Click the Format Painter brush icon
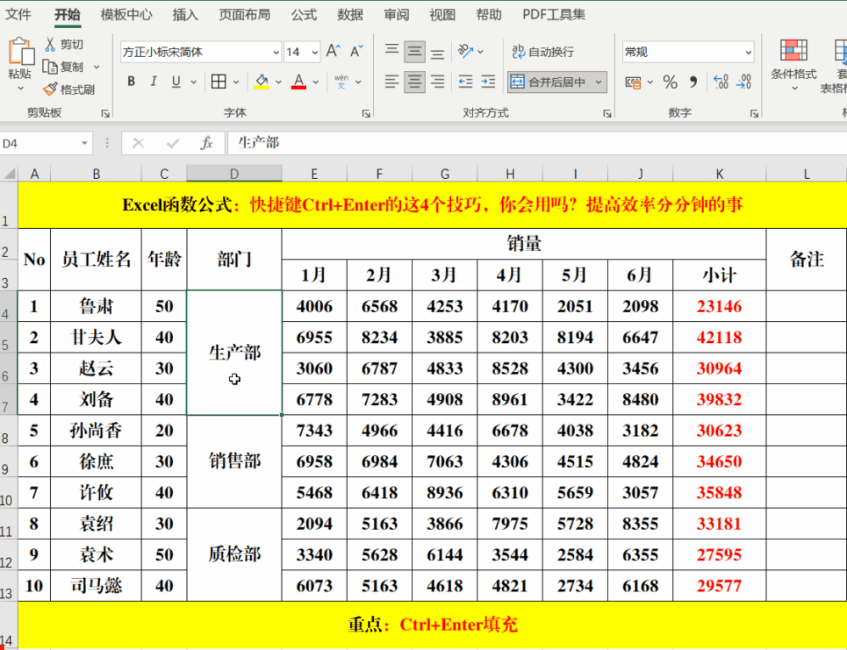 point(50,89)
